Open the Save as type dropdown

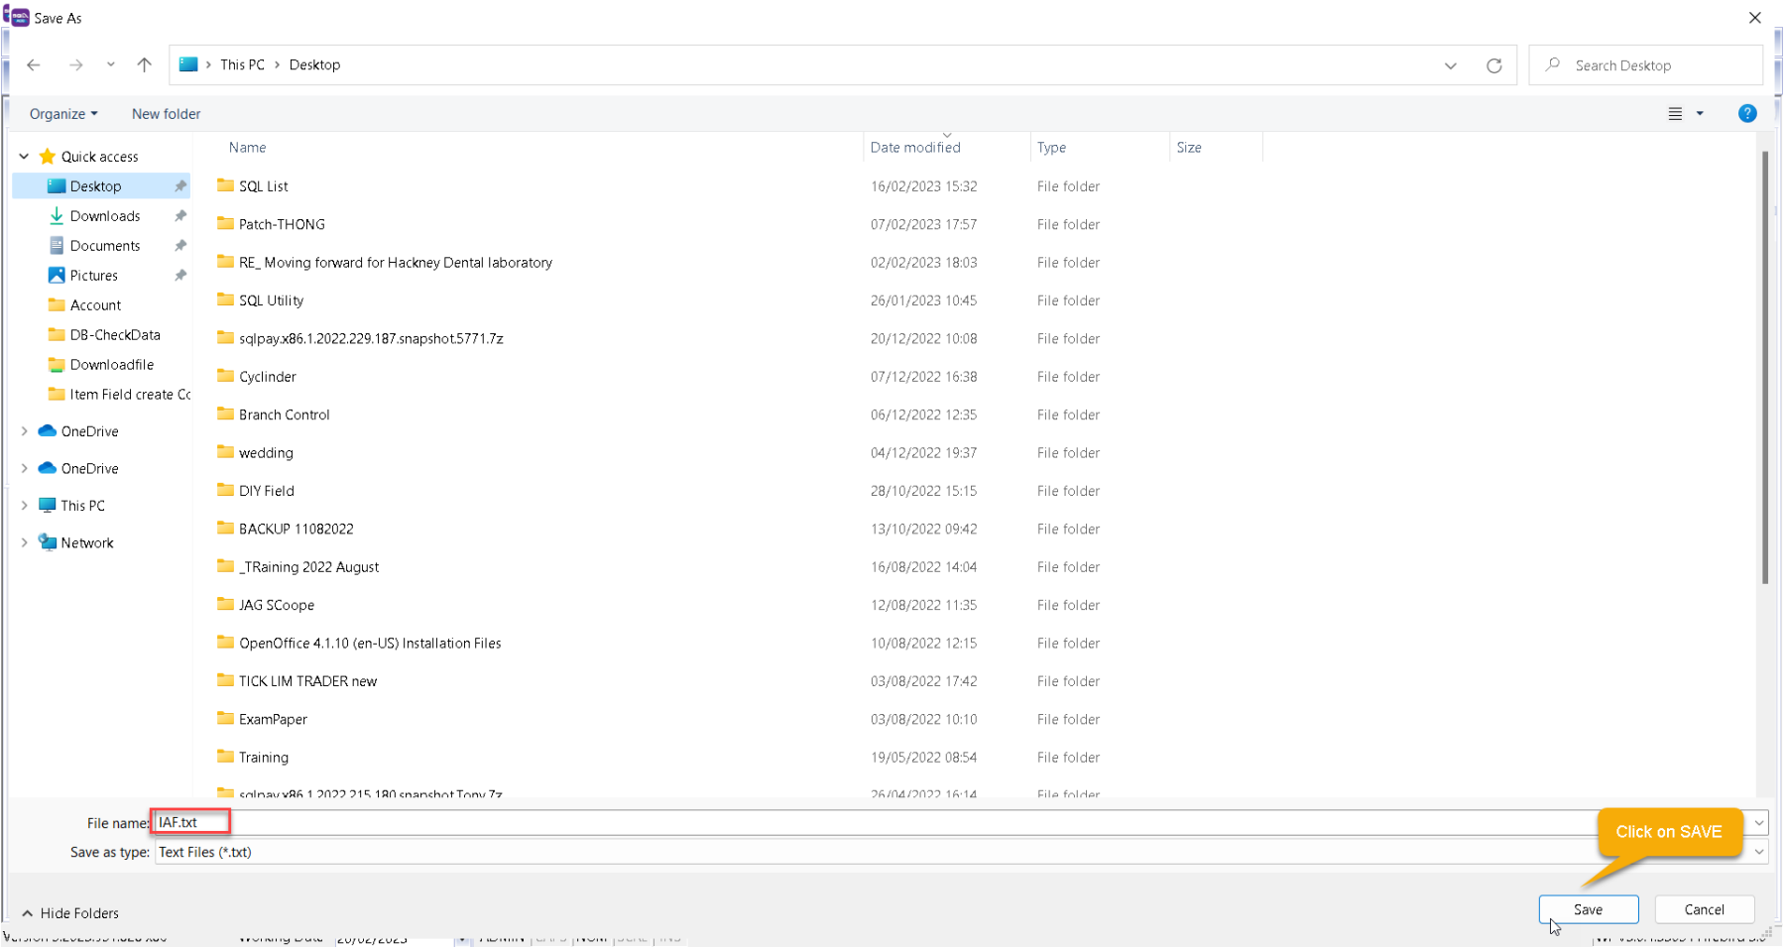pos(1759,852)
